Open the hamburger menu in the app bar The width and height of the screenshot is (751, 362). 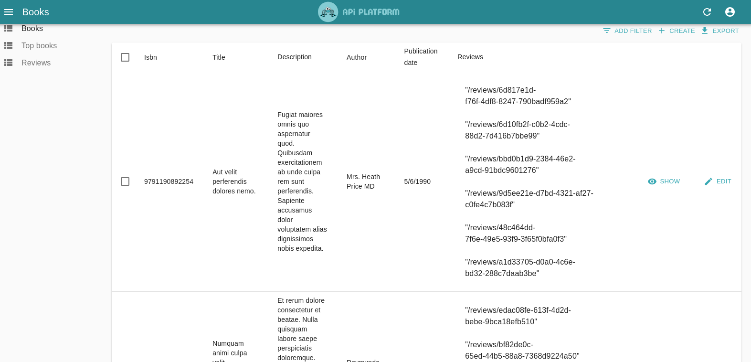click(9, 12)
